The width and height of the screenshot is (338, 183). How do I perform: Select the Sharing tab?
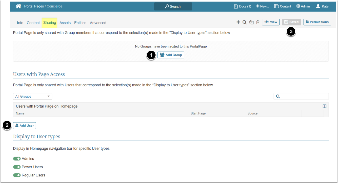pyautogui.click(x=49, y=23)
